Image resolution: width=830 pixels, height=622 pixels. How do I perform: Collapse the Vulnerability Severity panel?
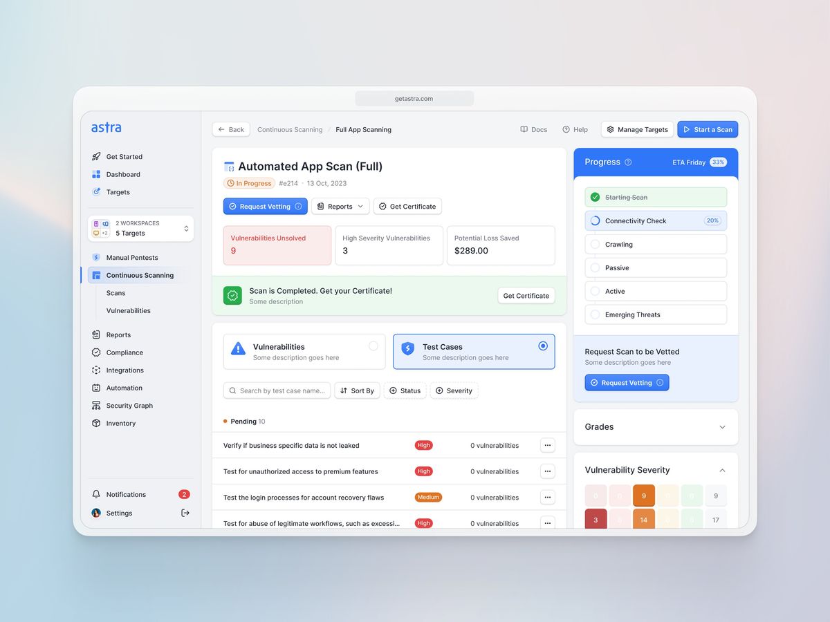click(722, 470)
